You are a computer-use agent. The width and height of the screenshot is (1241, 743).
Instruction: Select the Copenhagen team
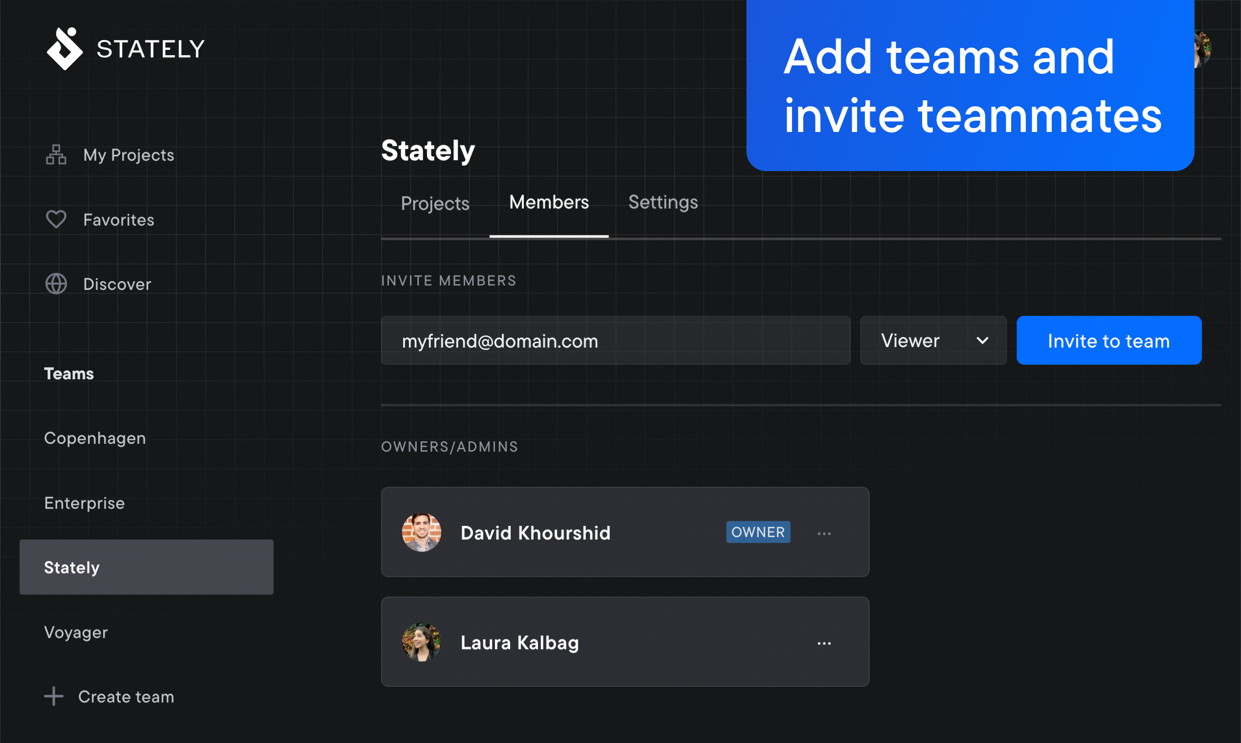pyautogui.click(x=95, y=438)
